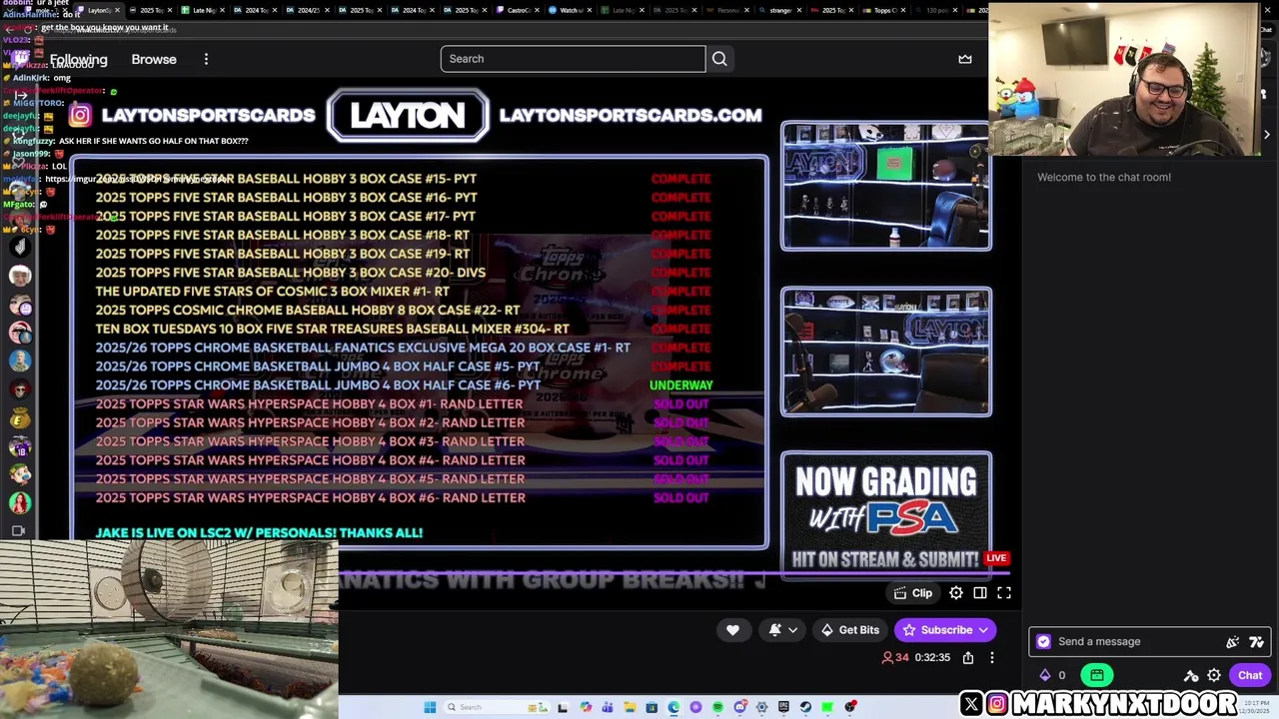Click the share stream icon
This screenshot has height=719, width=1279.
click(x=968, y=658)
